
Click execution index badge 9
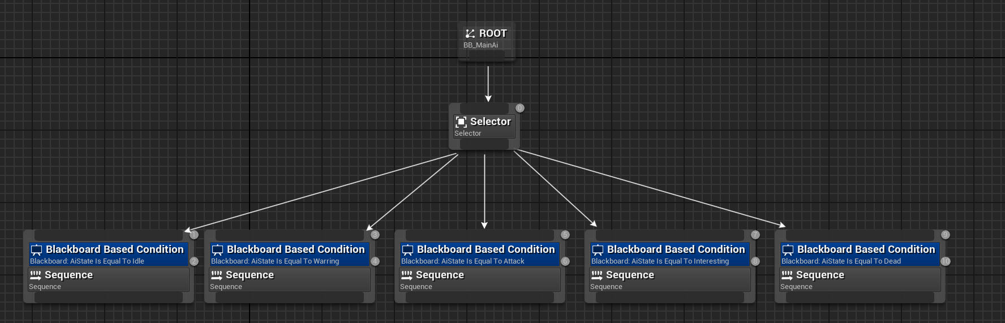(946, 235)
